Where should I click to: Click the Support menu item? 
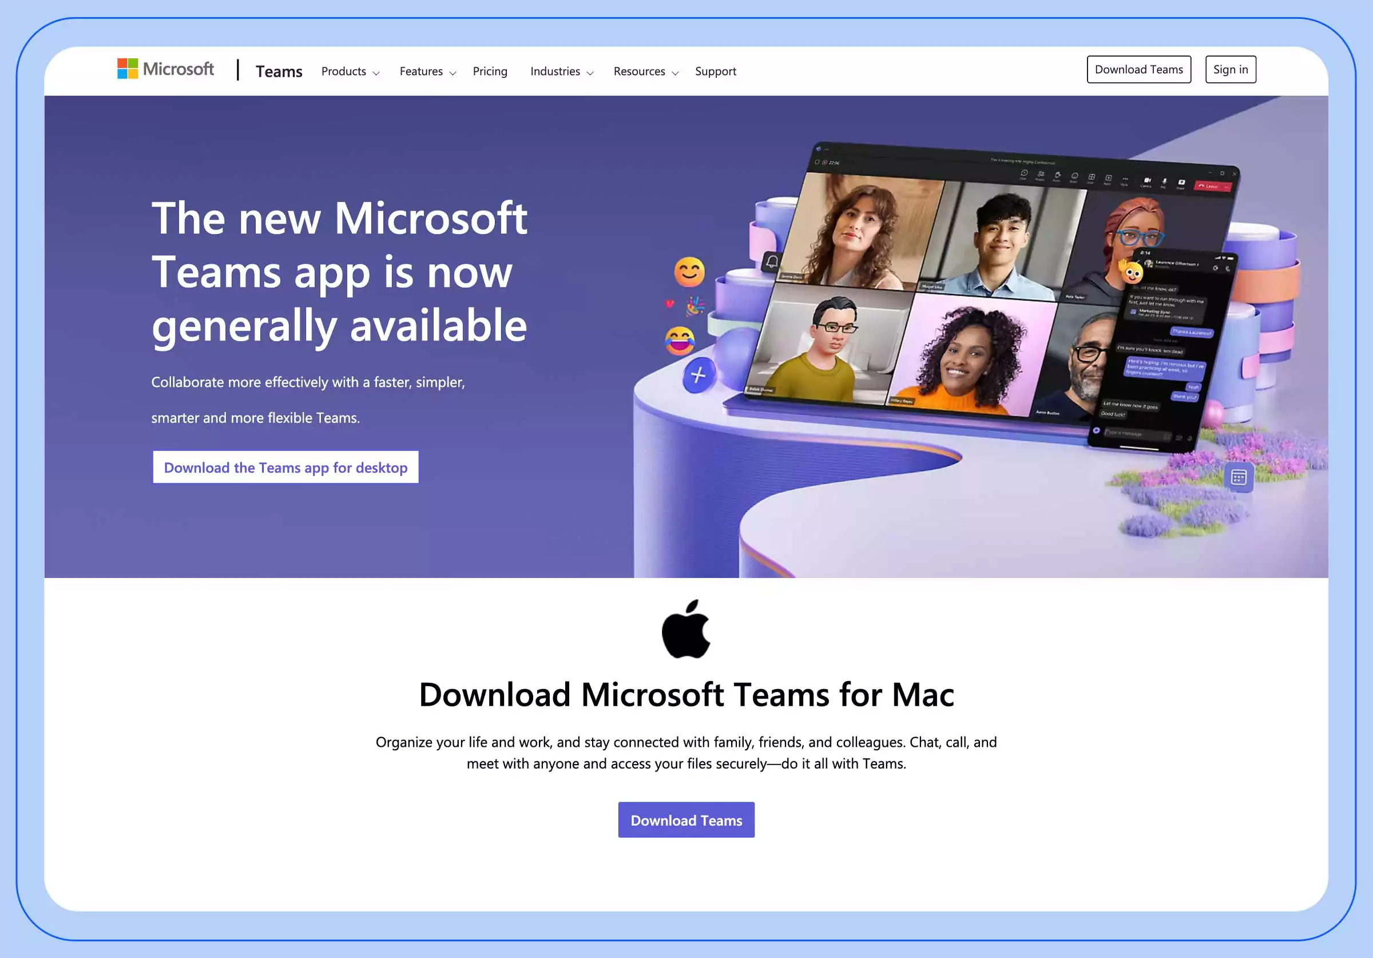tap(716, 71)
